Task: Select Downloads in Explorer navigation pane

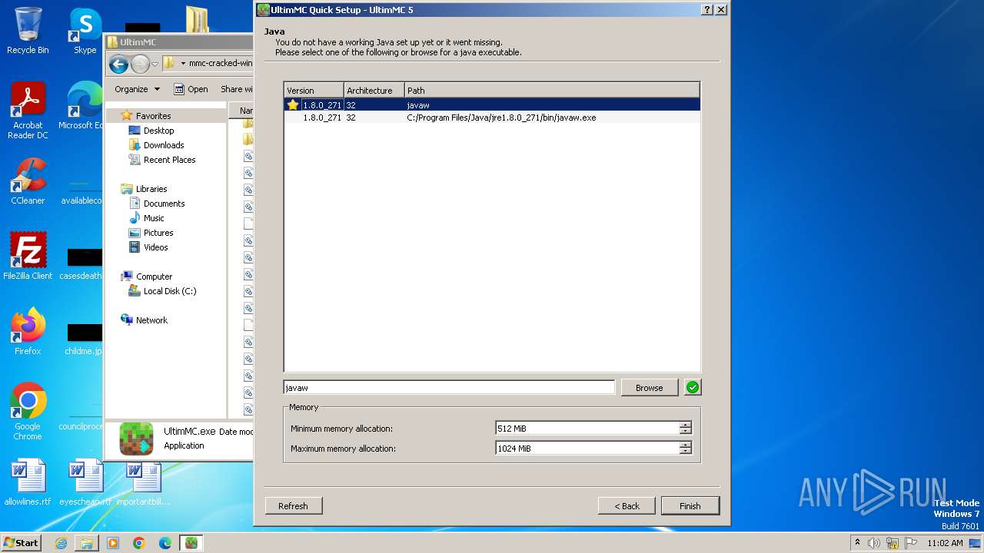Action: [x=163, y=145]
